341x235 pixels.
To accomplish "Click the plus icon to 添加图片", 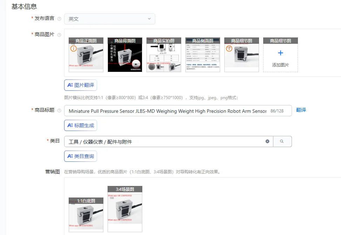I will coord(280,53).
